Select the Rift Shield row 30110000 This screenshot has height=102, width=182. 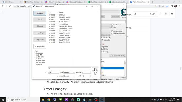pos(73,15)
